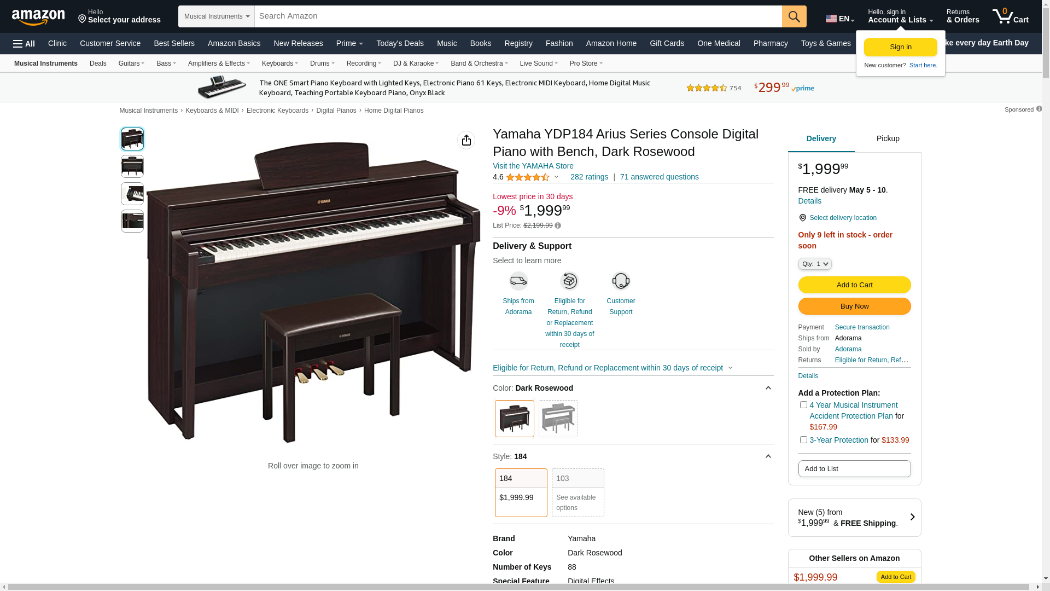Click the Customer Support headset icon
1050x591 pixels.
pos(621,281)
